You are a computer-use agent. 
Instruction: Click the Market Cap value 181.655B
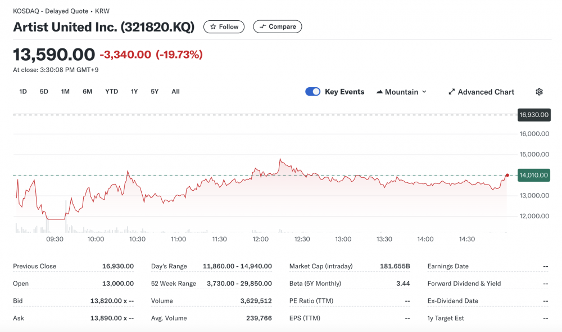tap(395, 266)
